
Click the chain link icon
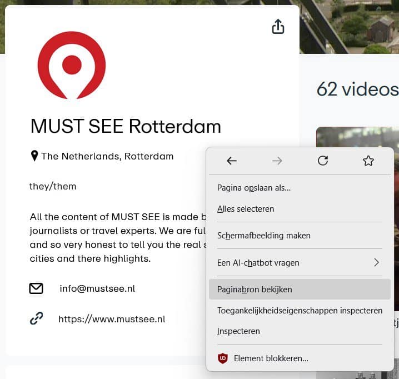[x=36, y=319]
